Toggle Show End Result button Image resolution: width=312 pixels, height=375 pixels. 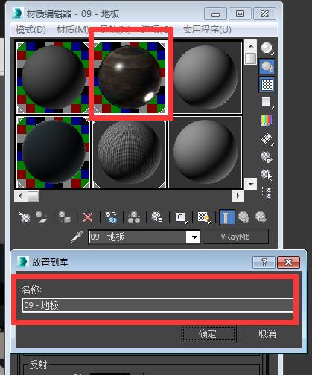tap(227, 217)
